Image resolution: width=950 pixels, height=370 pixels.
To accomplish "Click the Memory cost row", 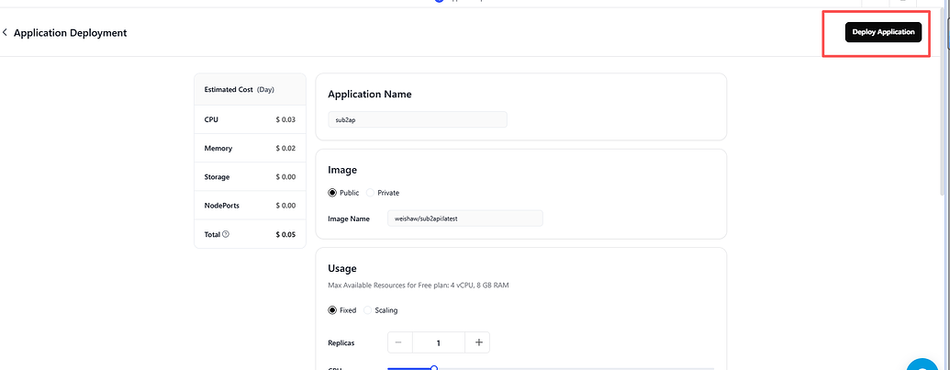I will (251, 149).
